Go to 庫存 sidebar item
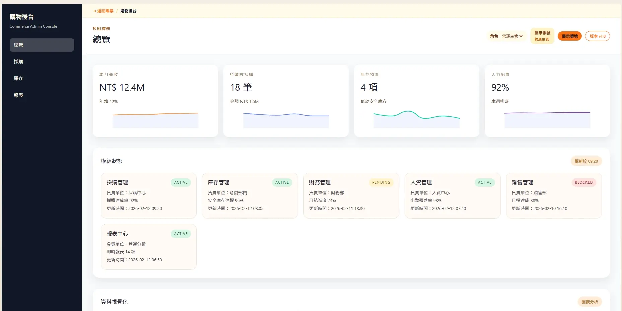Image resolution: width=622 pixels, height=311 pixels. click(42, 78)
